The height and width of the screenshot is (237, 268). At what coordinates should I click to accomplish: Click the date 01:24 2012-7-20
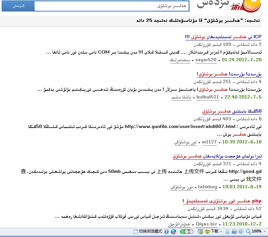pos(242,60)
